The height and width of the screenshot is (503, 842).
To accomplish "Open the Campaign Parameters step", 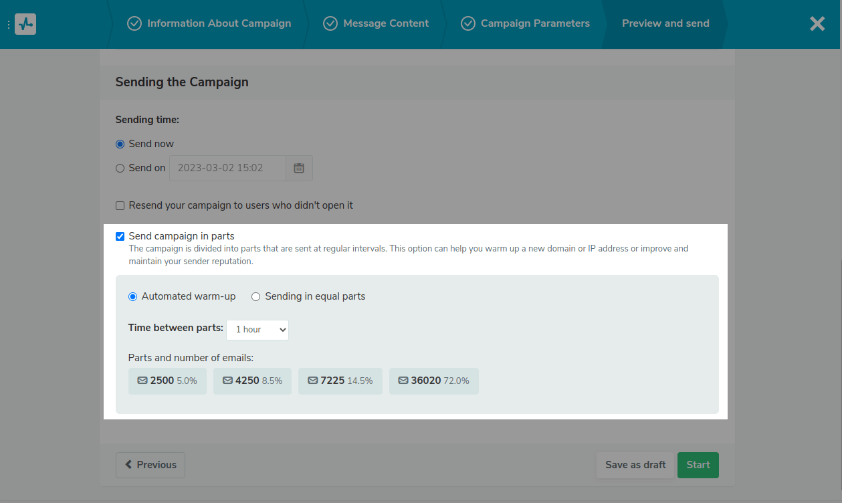I will tap(535, 23).
